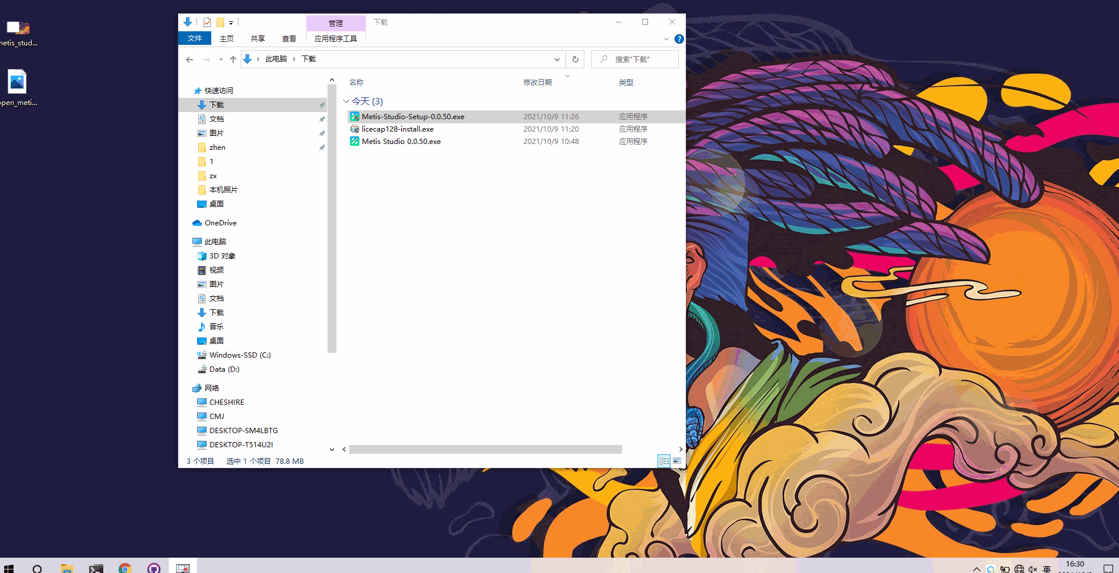The height and width of the screenshot is (573, 1119).
Task: Show hidden system tray icons
Action: coord(977,569)
